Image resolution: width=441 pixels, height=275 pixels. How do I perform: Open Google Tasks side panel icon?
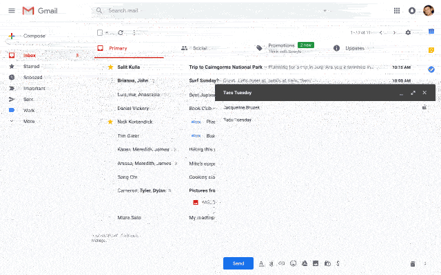(431, 69)
